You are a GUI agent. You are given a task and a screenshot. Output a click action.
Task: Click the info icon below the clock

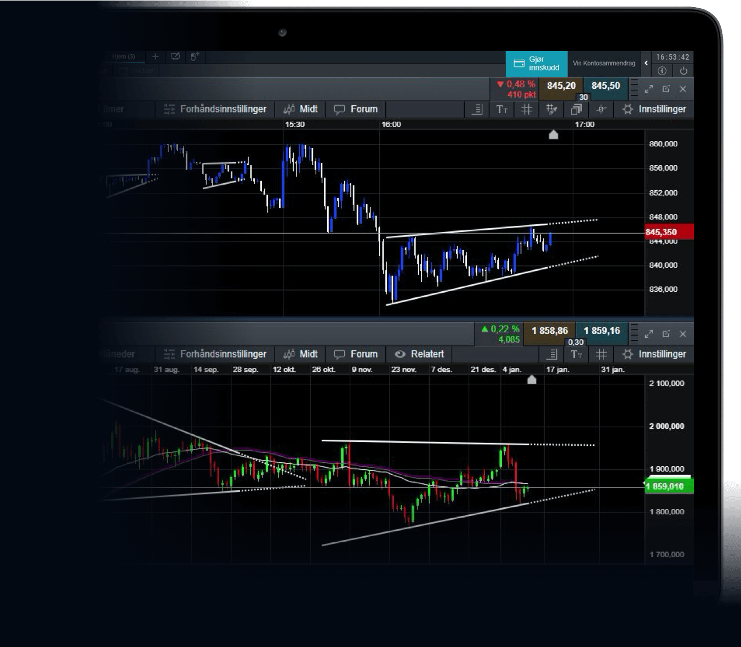click(662, 71)
